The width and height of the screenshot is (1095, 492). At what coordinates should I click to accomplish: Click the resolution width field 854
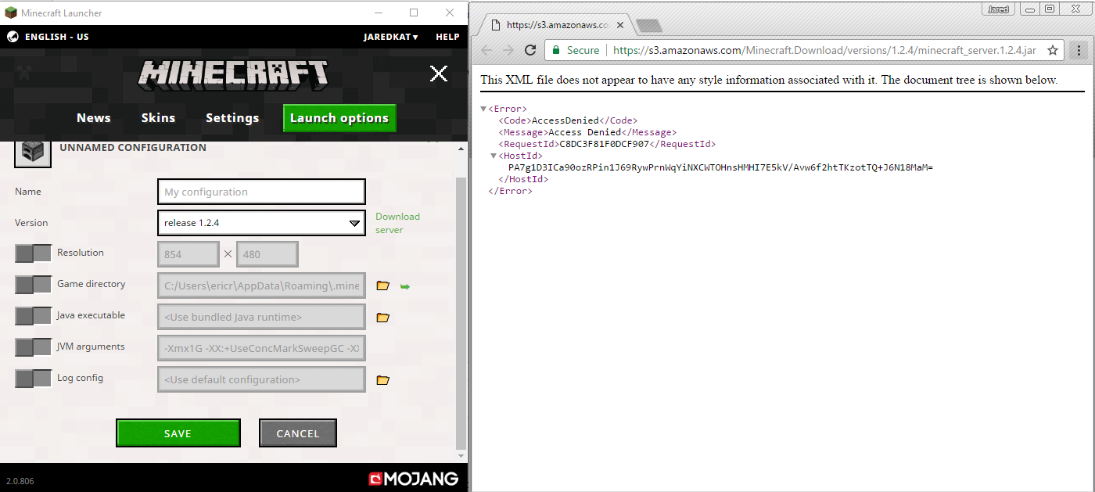point(188,254)
